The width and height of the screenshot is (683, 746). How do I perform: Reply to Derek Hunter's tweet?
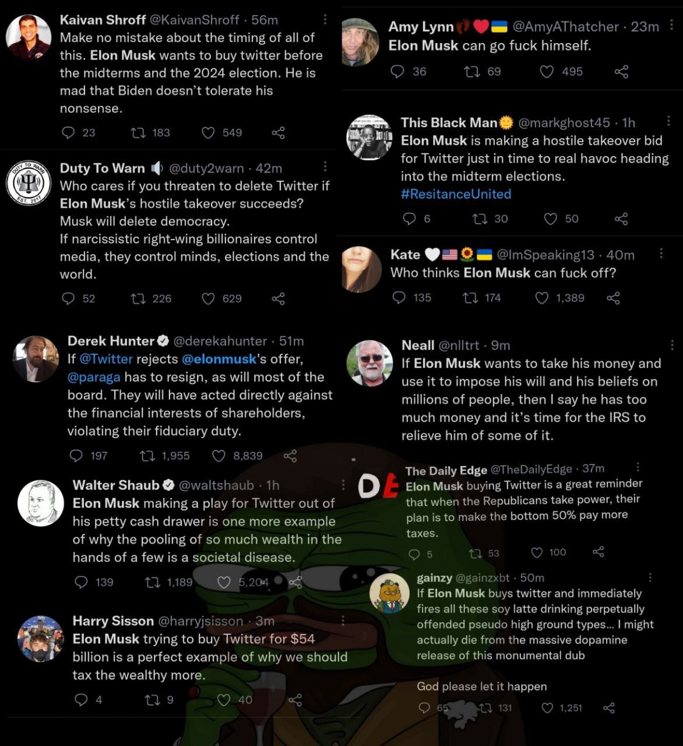coord(76,456)
